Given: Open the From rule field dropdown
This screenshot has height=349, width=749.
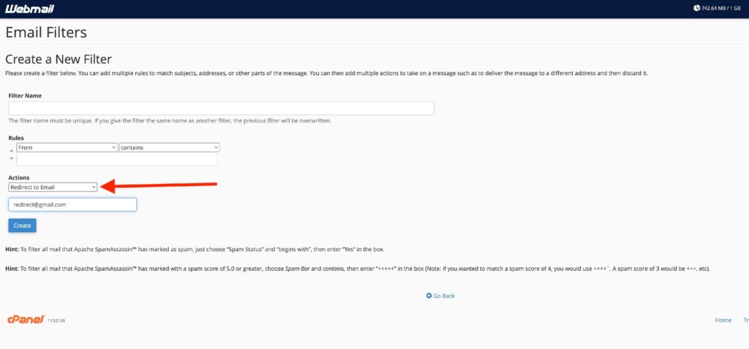Looking at the screenshot, I should tap(67, 147).
